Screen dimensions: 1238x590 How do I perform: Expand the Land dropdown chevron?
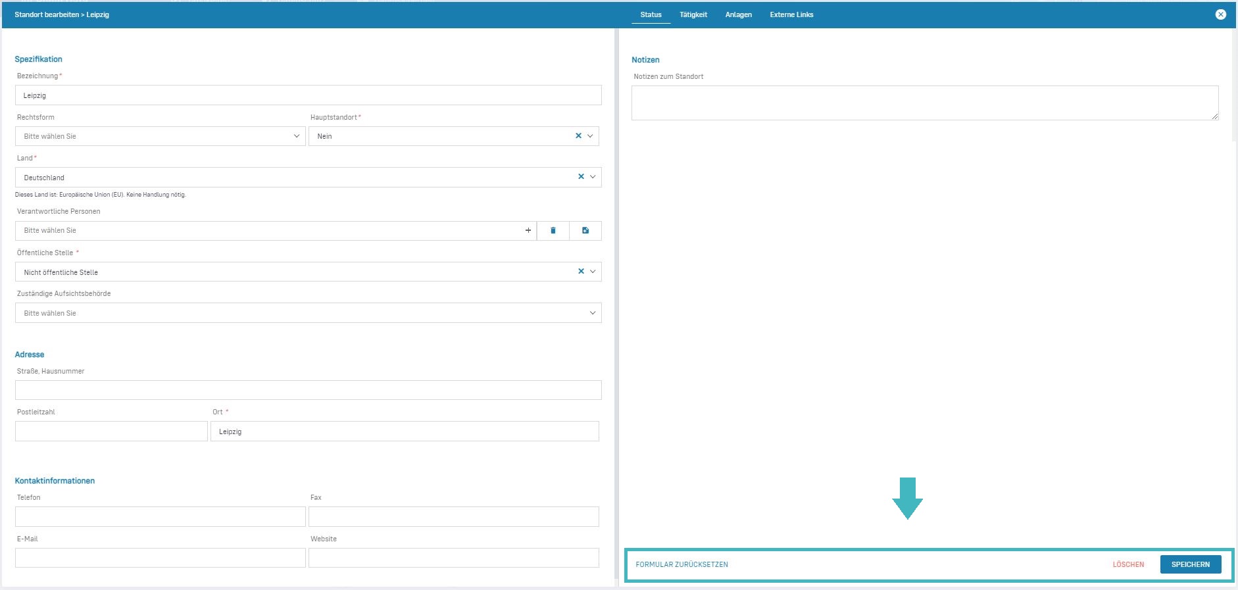coord(593,177)
